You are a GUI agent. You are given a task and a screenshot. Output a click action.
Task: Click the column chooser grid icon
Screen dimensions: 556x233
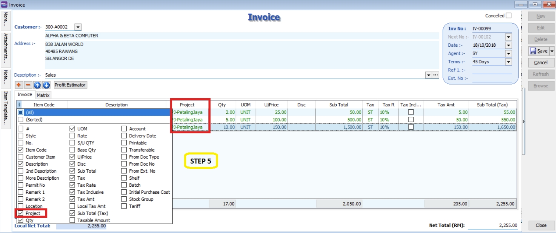(x=19, y=105)
